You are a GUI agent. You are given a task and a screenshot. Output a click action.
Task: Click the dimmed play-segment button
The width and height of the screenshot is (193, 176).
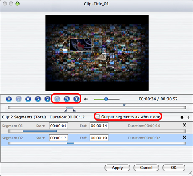pos(18,99)
